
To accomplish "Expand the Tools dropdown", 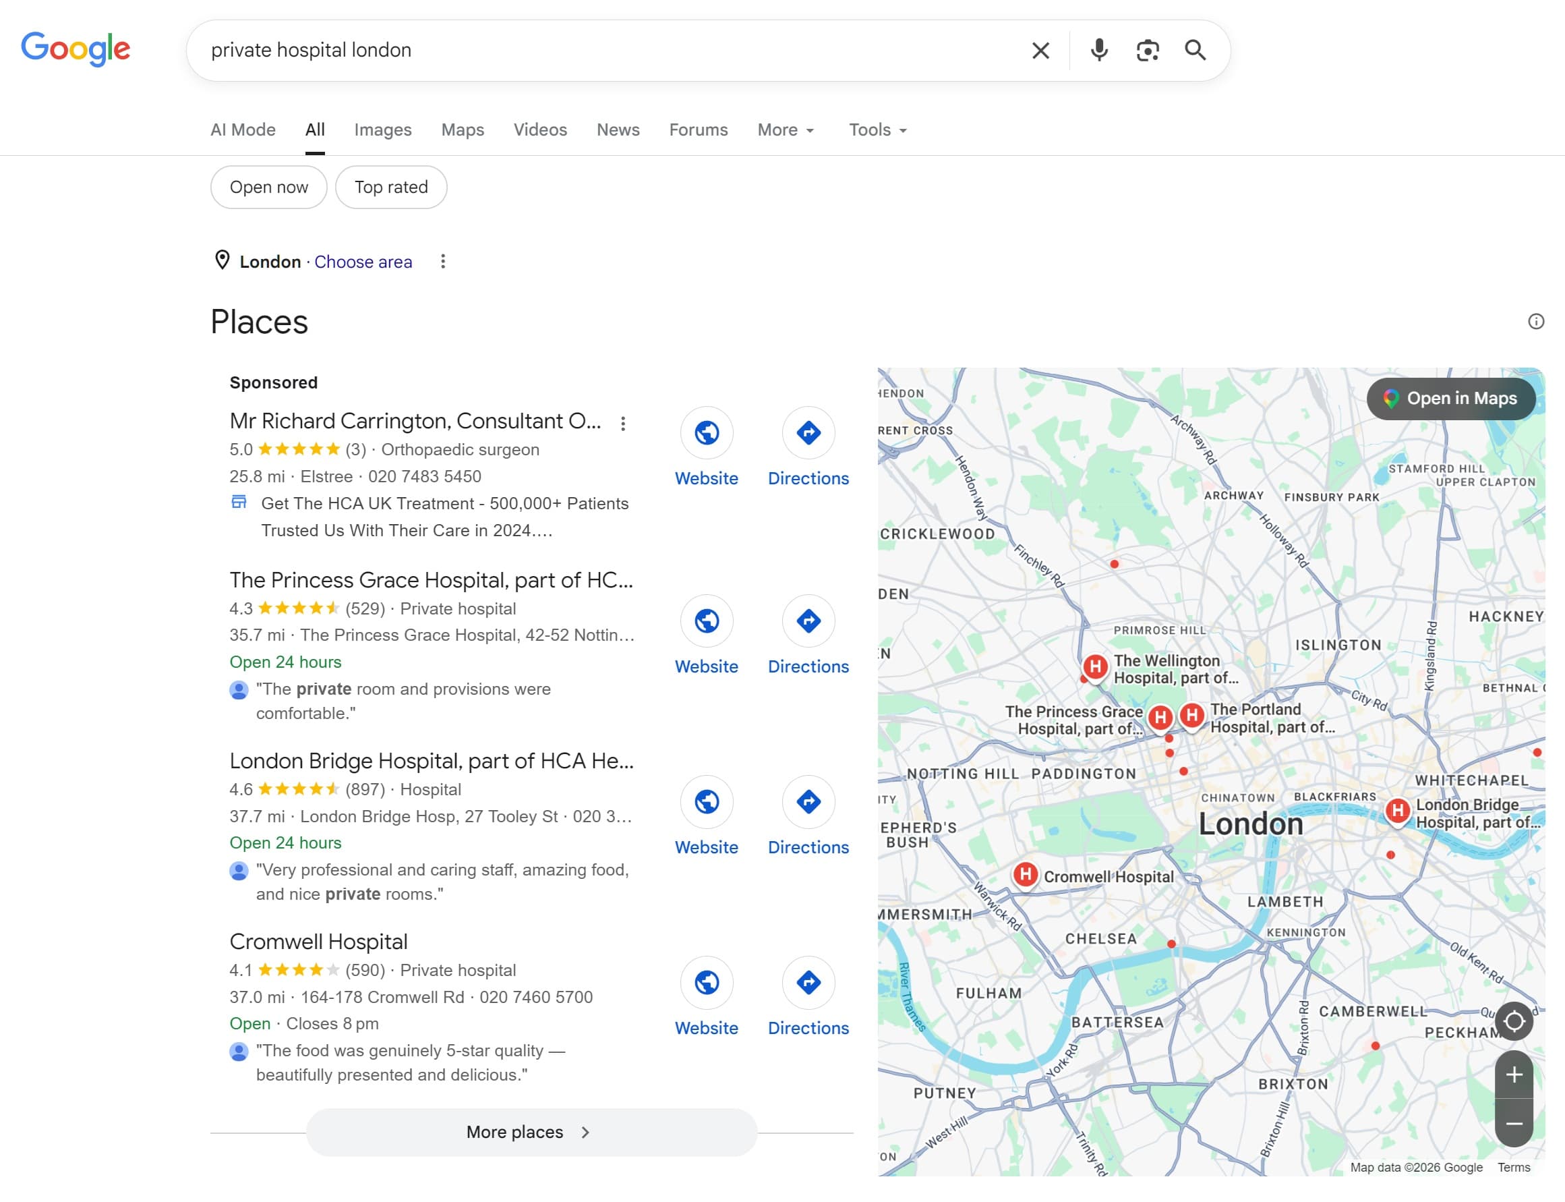I will pyautogui.click(x=878, y=130).
